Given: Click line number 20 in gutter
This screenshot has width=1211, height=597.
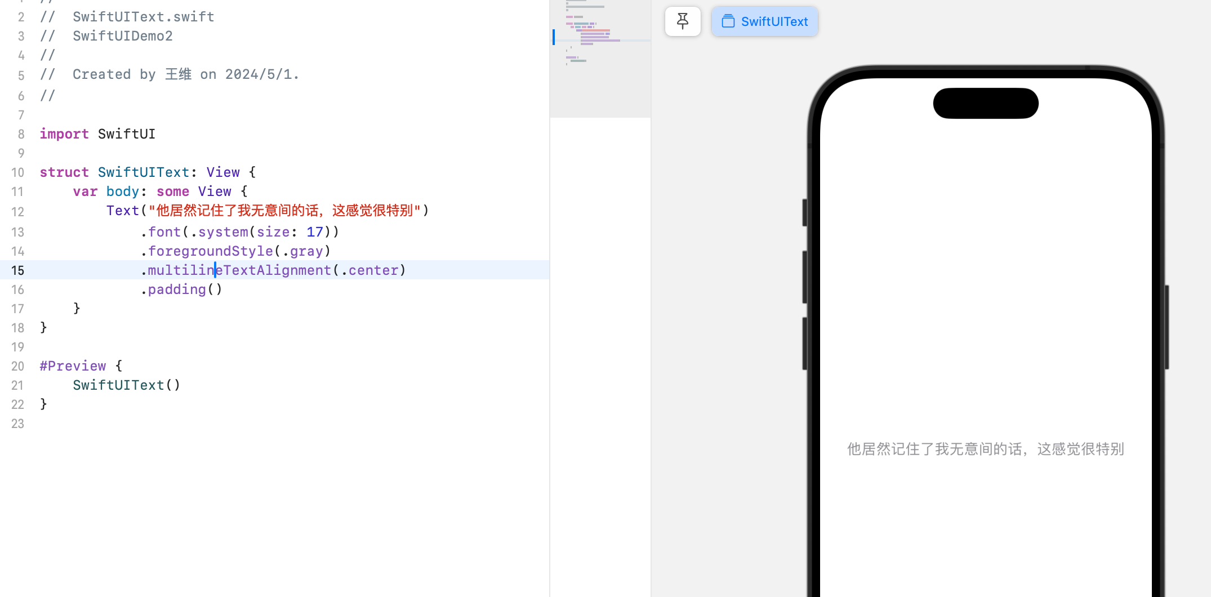Looking at the screenshot, I should tap(17, 367).
